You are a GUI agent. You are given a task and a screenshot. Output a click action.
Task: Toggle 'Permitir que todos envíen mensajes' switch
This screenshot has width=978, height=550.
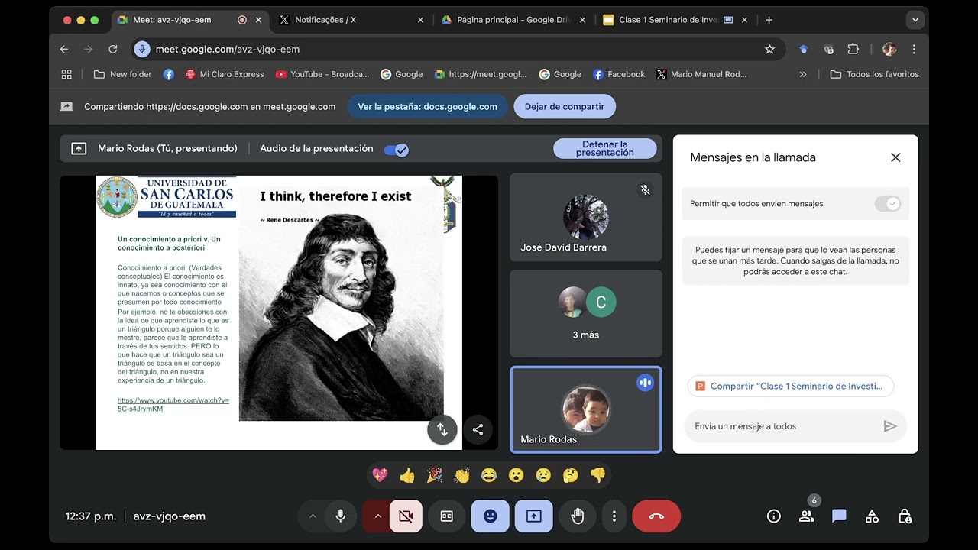coord(888,204)
